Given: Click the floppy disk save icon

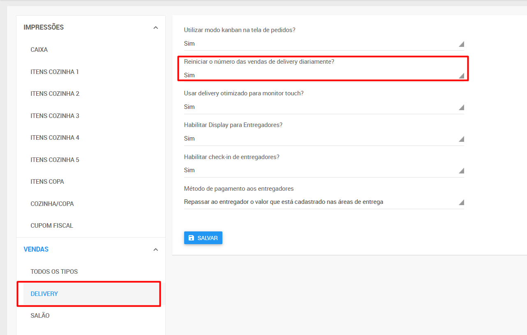Looking at the screenshot, I should pos(191,238).
